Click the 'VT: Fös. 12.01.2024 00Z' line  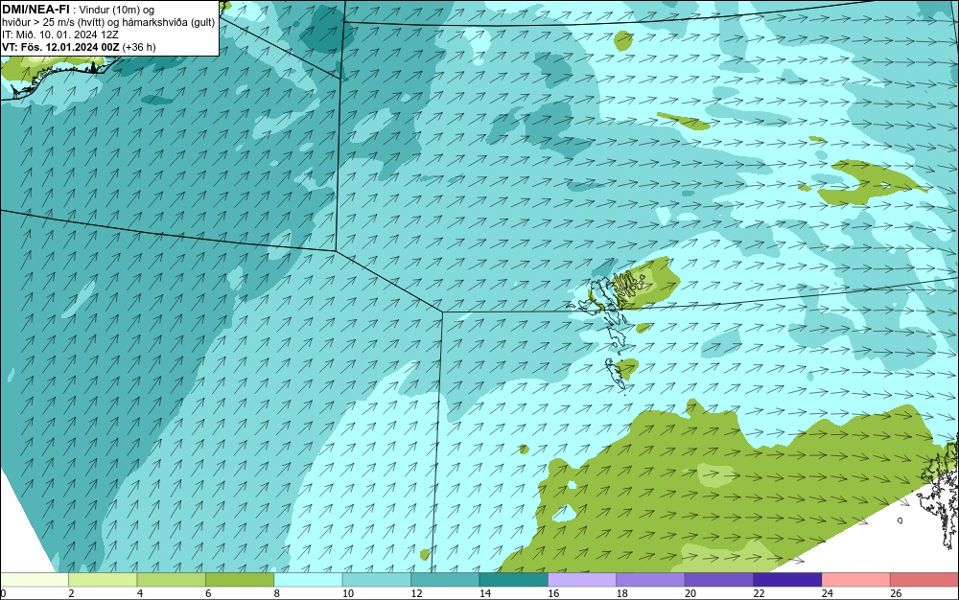(60, 47)
